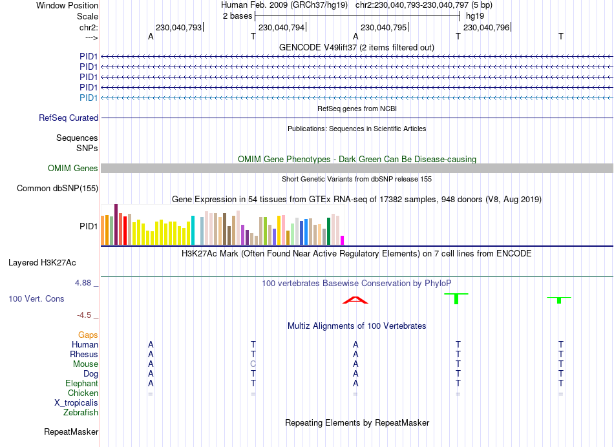This screenshot has height=447, width=614.
Task: Click the 100 Vert. Cons label
Action: click(36, 298)
